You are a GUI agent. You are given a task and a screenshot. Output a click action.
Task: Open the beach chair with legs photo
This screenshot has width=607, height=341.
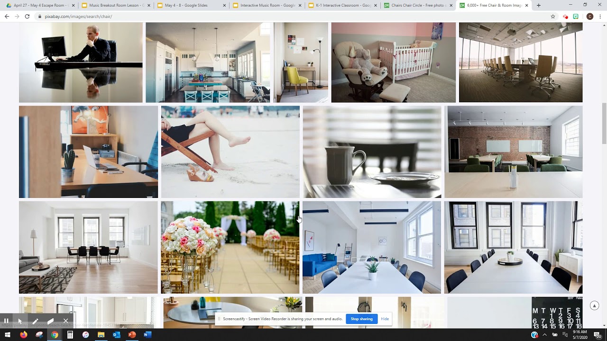[230, 152]
